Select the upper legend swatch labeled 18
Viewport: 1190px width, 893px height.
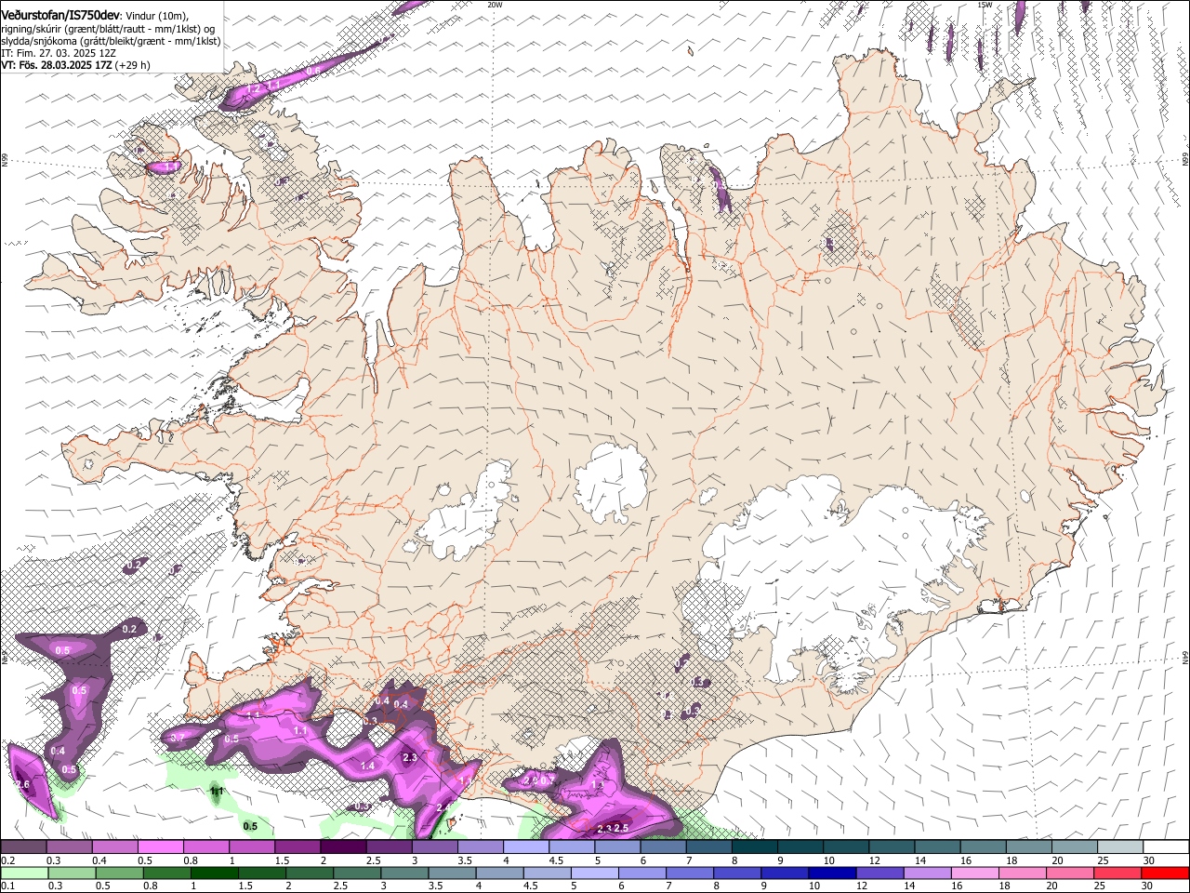pos(1029,847)
